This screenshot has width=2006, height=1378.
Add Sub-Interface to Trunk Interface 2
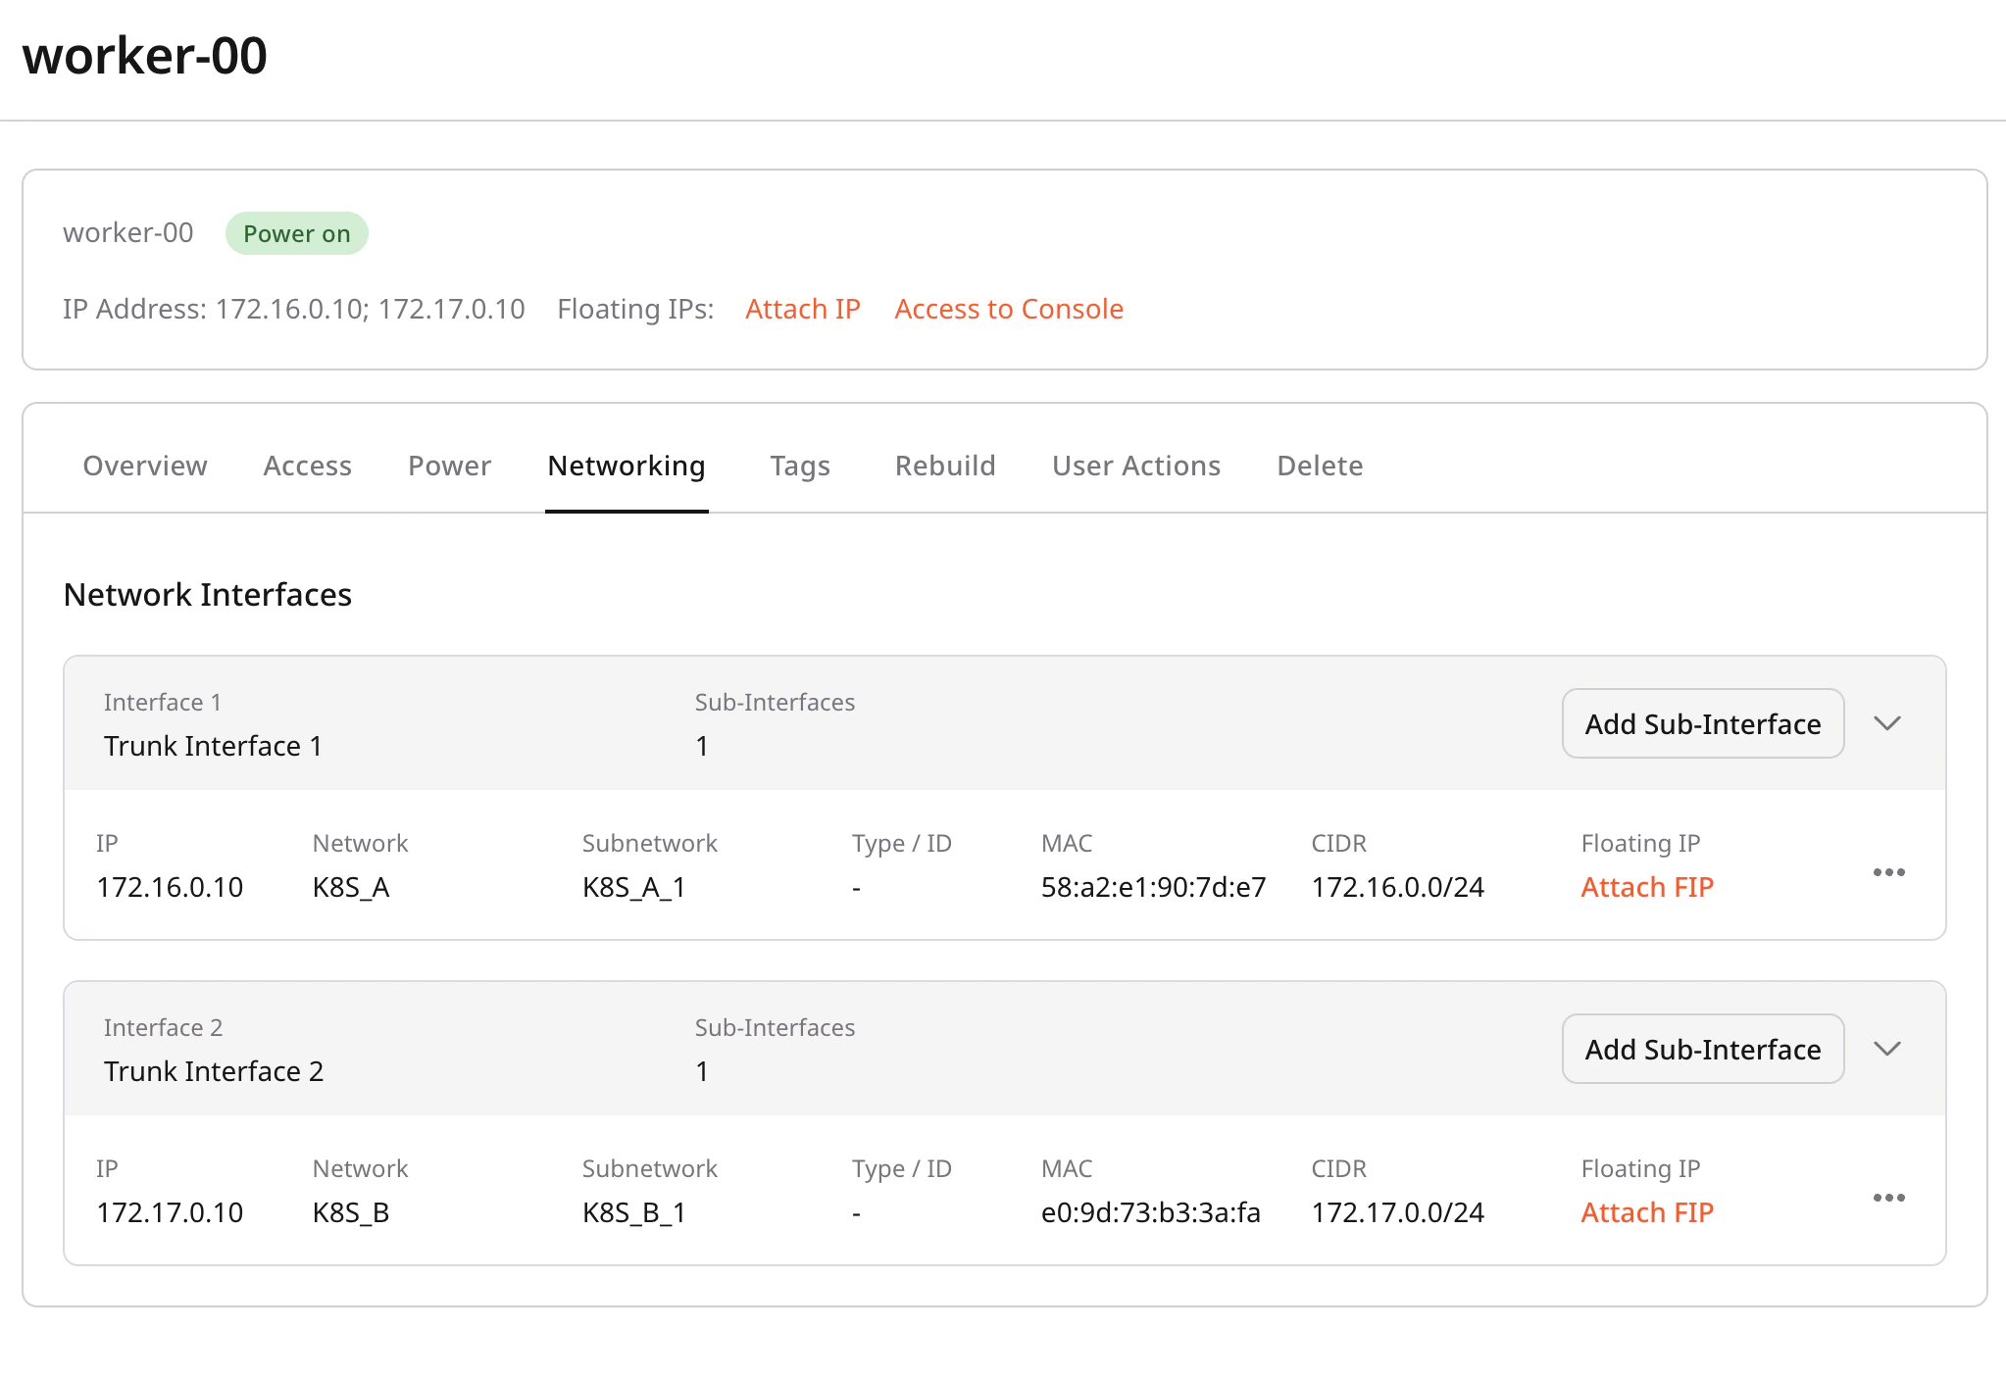pos(1703,1049)
